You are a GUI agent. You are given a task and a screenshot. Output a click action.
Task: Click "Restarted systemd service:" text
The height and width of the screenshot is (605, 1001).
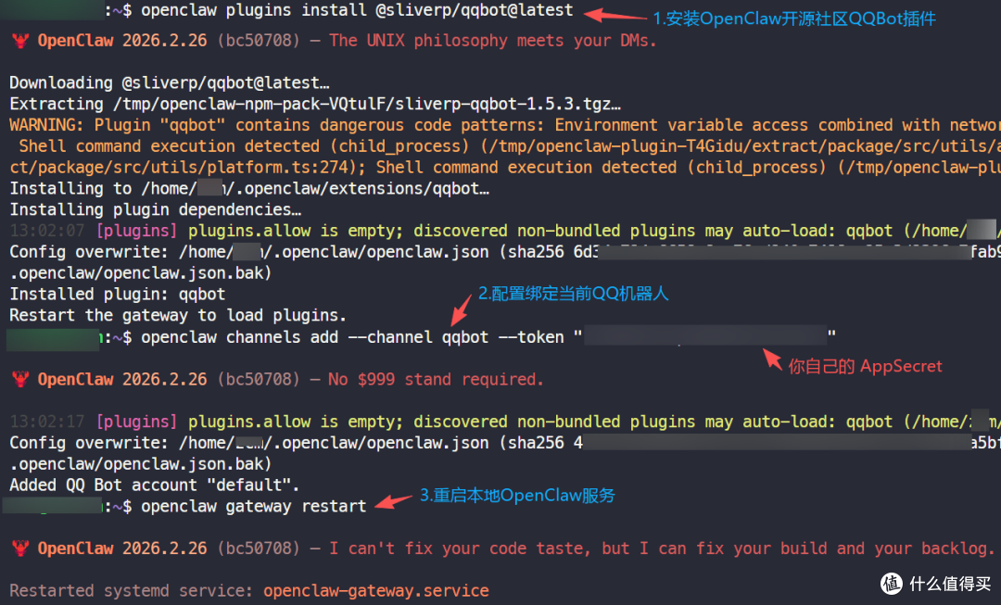pos(131,591)
